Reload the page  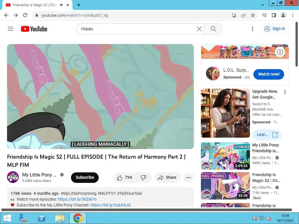25,15
